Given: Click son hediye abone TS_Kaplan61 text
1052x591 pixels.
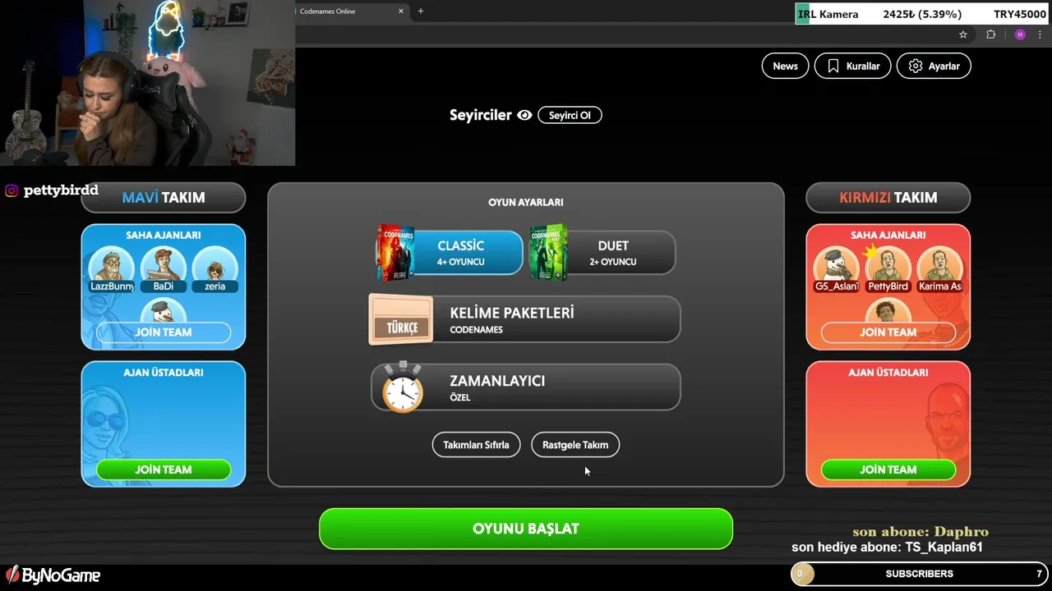Looking at the screenshot, I should (887, 547).
